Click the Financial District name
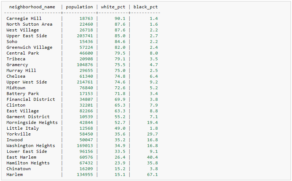Viewport: 292px width, 181px height. point(31,99)
